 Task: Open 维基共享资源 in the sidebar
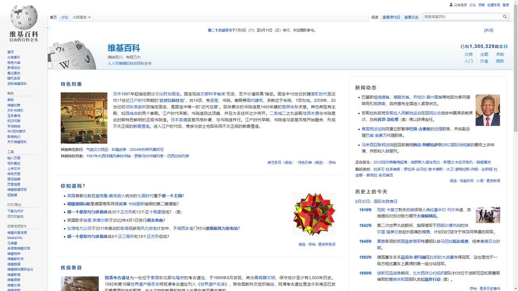pos(17,233)
